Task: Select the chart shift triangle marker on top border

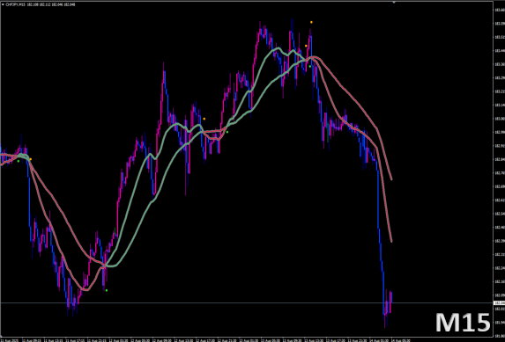Action: [x=394, y=3]
